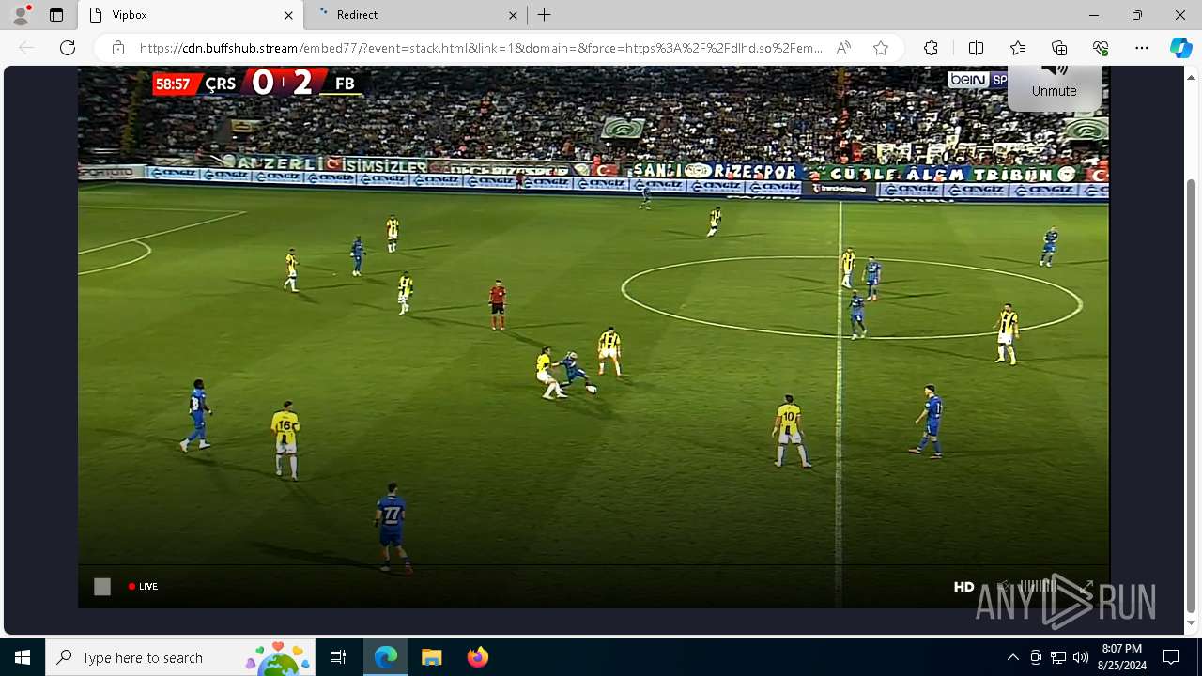The image size is (1202, 676).
Task: Click the page vertical scrollbar
Action: point(1192,394)
